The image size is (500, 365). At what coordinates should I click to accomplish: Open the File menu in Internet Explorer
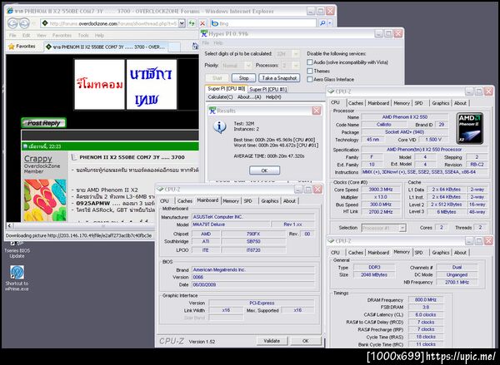coord(12,35)
